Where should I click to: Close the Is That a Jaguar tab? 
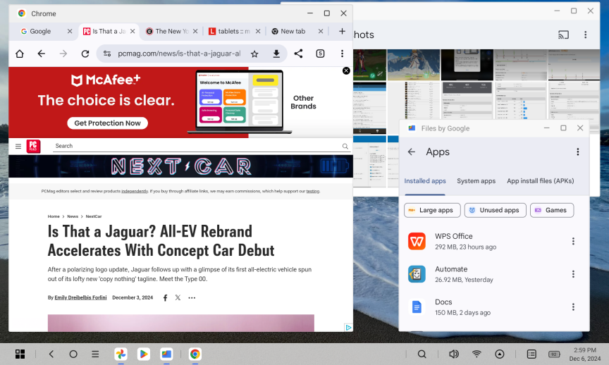pos(133,32)
